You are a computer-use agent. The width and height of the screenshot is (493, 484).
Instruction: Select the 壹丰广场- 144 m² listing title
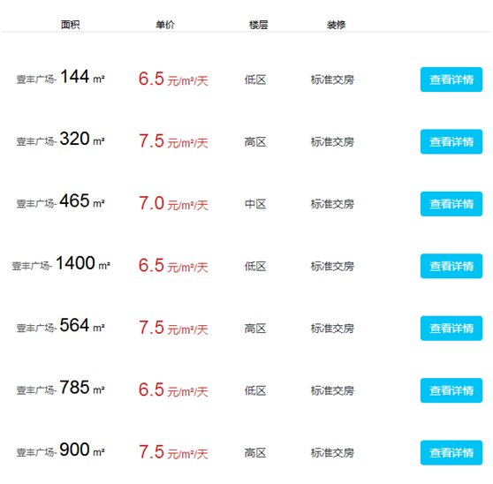[60, 78]
